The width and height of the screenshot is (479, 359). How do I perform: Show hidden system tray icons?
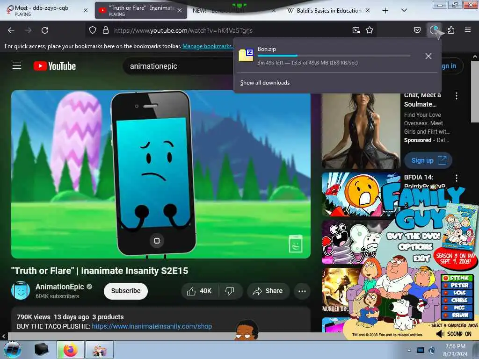[x=409, y=350]
